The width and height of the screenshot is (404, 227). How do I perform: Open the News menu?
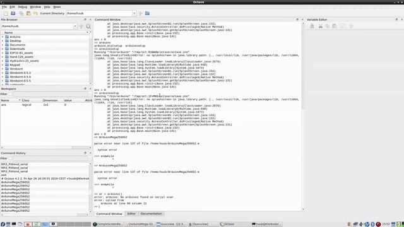57,7
